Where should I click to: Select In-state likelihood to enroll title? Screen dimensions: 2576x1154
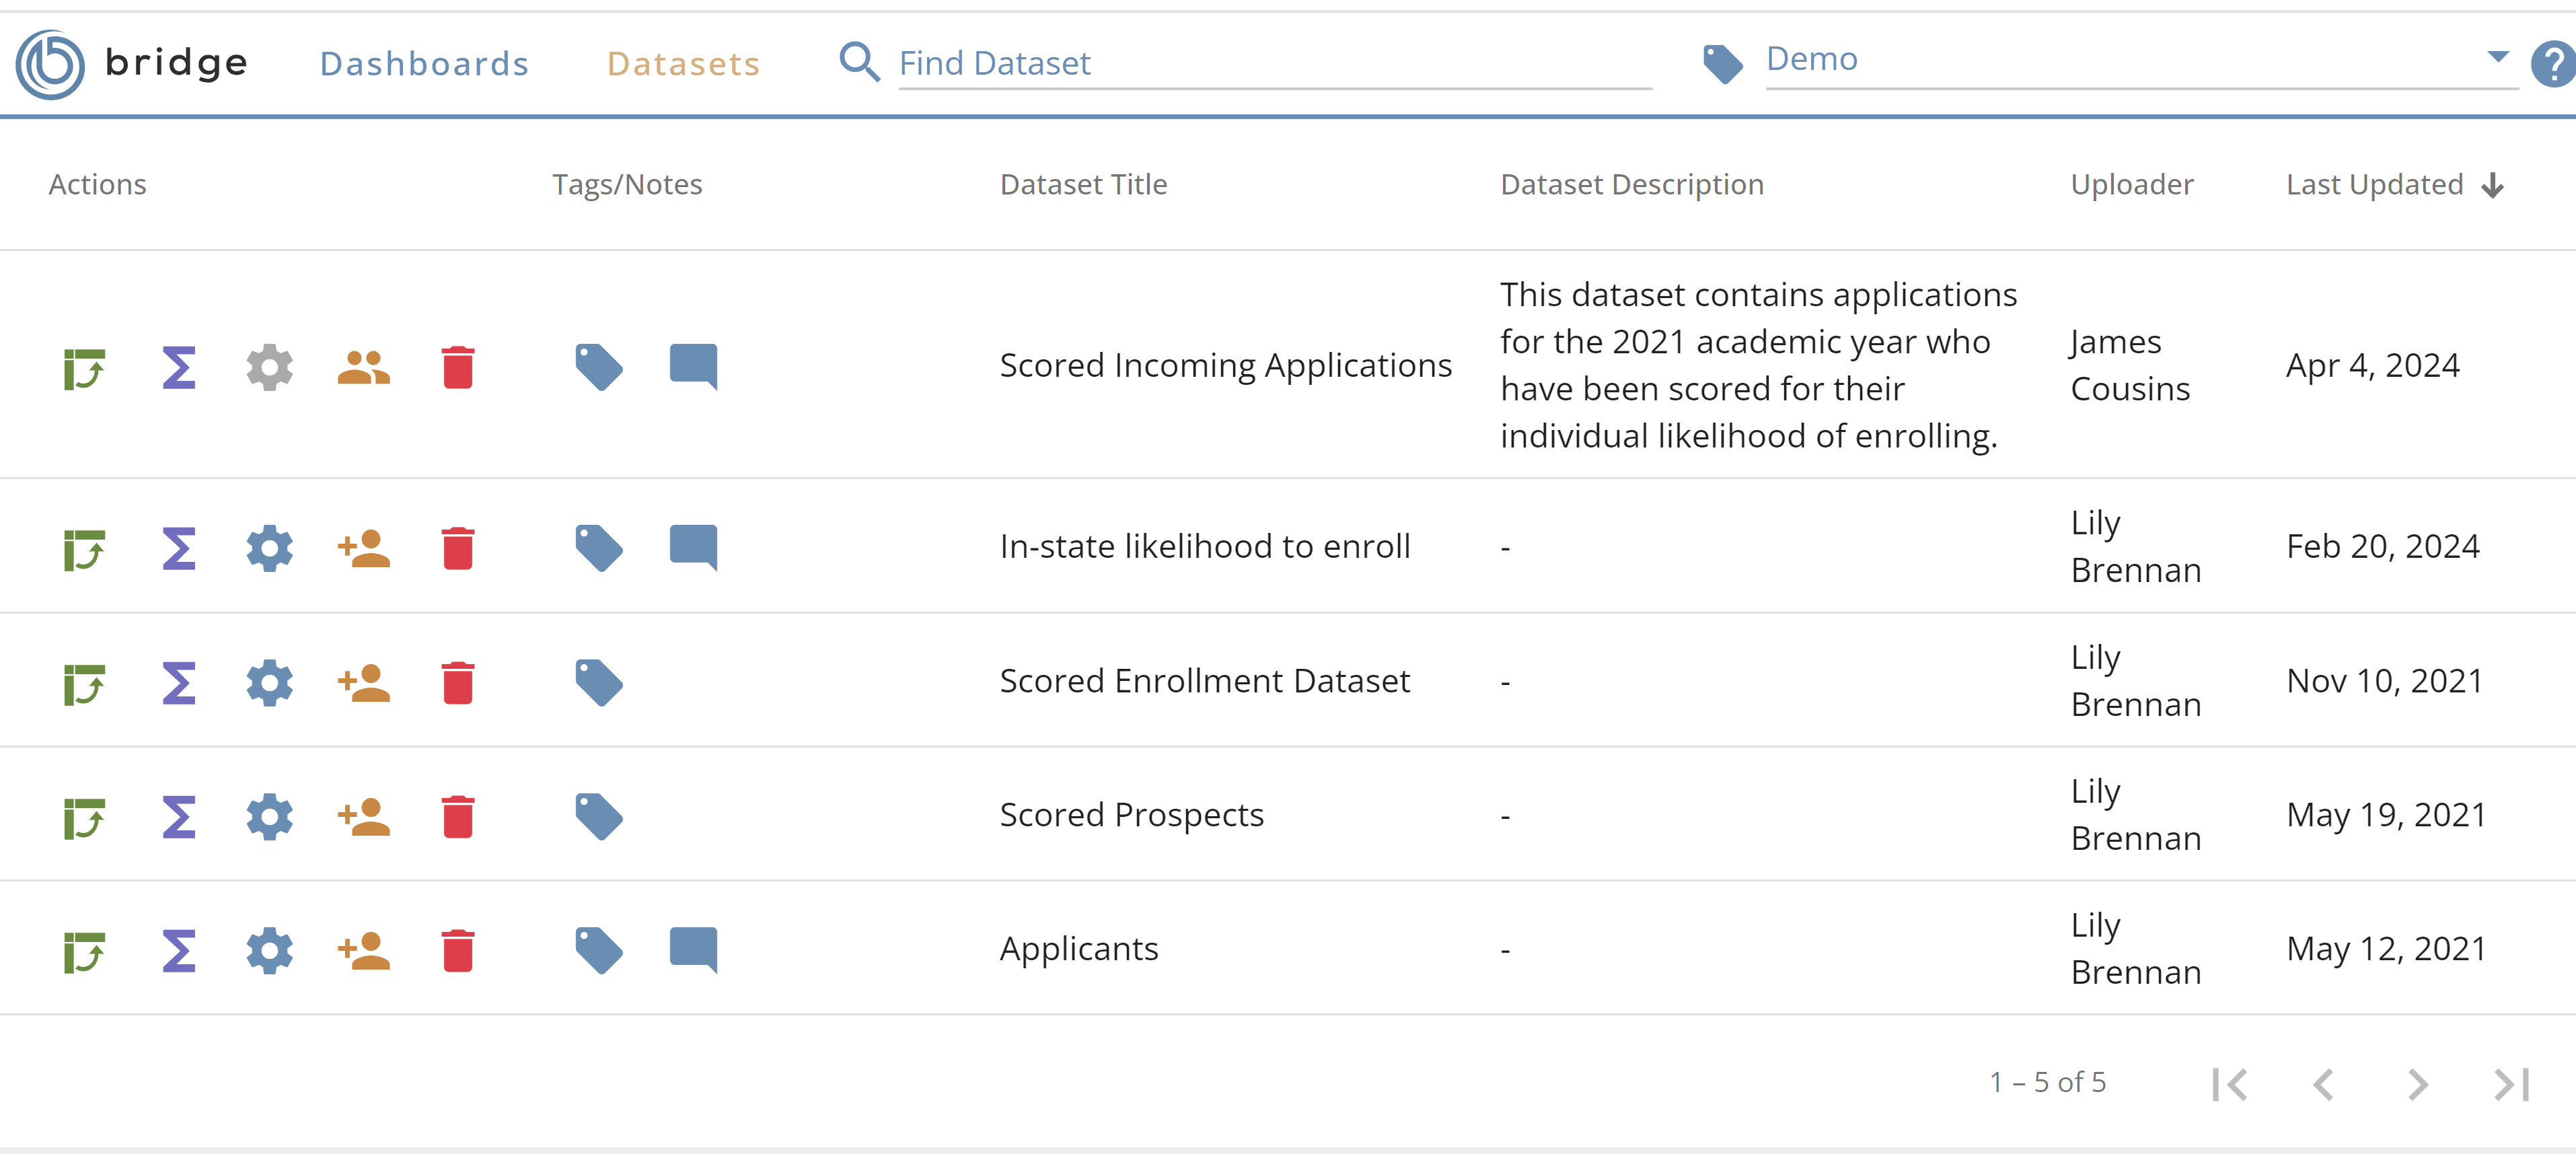pyautogui.click(x=1205, y=547)
